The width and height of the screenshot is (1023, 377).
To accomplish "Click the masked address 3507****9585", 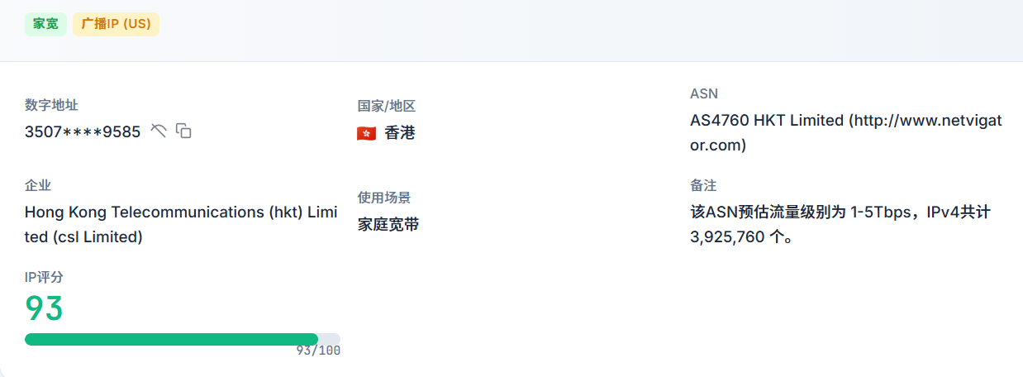I will [x=83, y=131].
